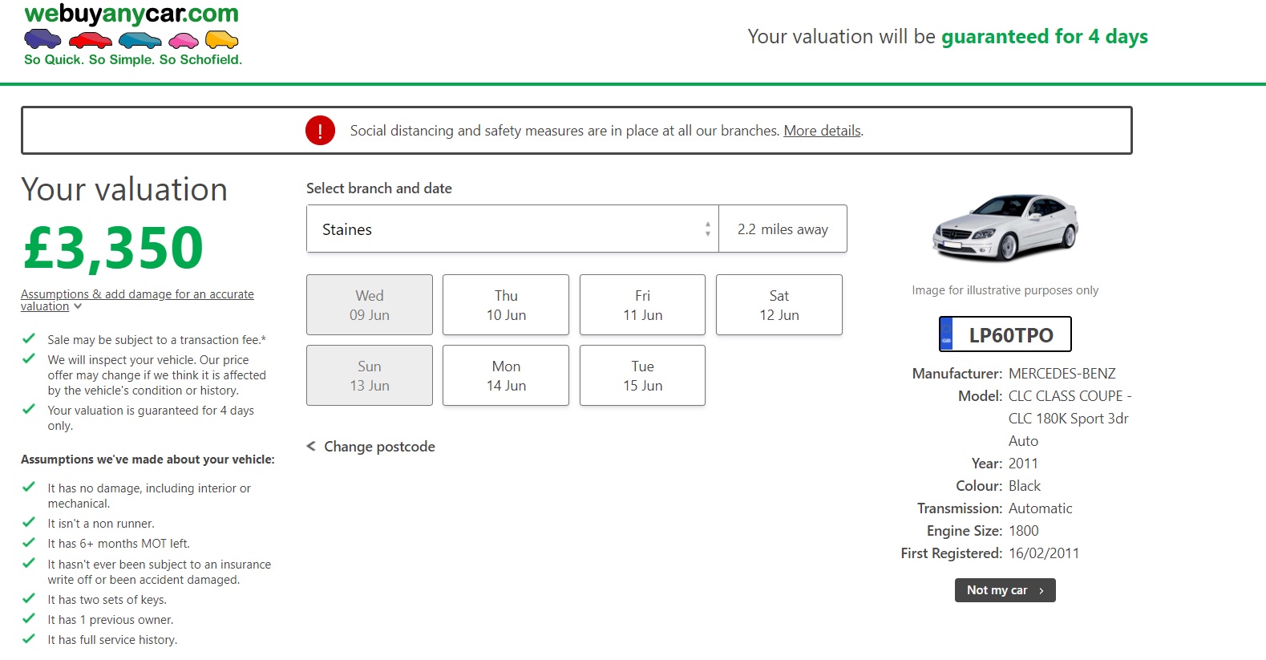Screen dimensions: 1266x660
Task: Click the yellow car icon in logo
Action: (x=222, y=39)
